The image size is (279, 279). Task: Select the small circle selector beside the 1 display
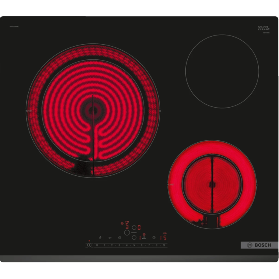coord(134,238)
